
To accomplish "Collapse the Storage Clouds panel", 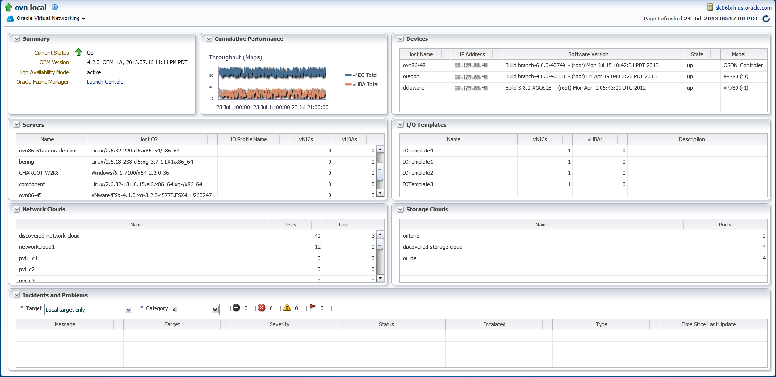I will point(400,209).
